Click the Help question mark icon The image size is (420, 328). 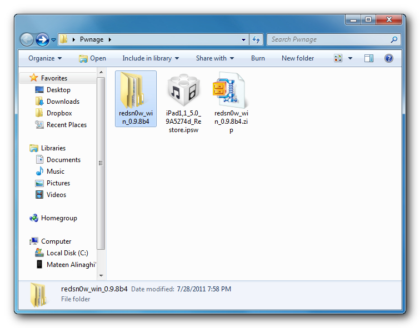388,58
